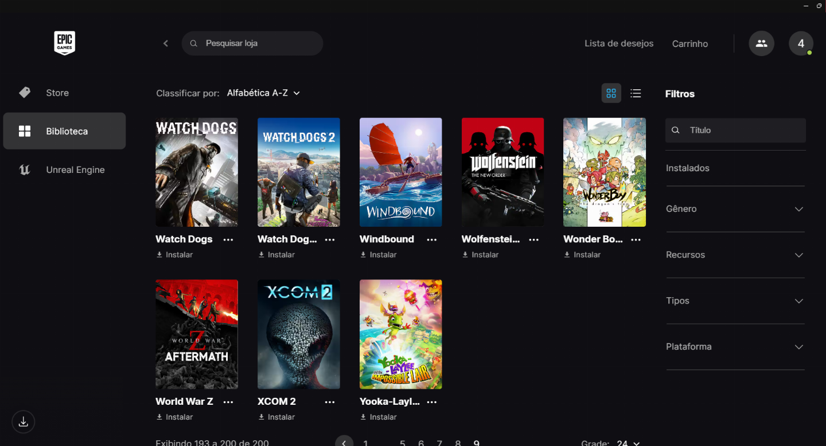Install Windbound
The image size is (826, 446).
379,255
